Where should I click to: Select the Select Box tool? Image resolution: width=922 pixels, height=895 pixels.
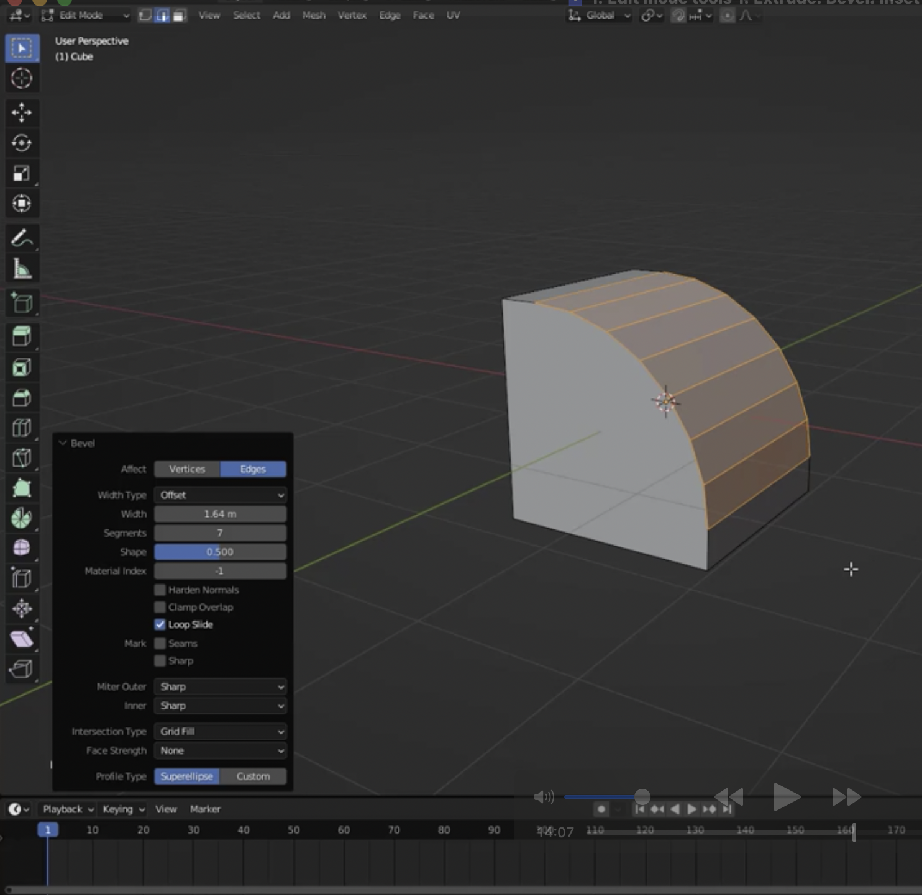coord(22,48)
